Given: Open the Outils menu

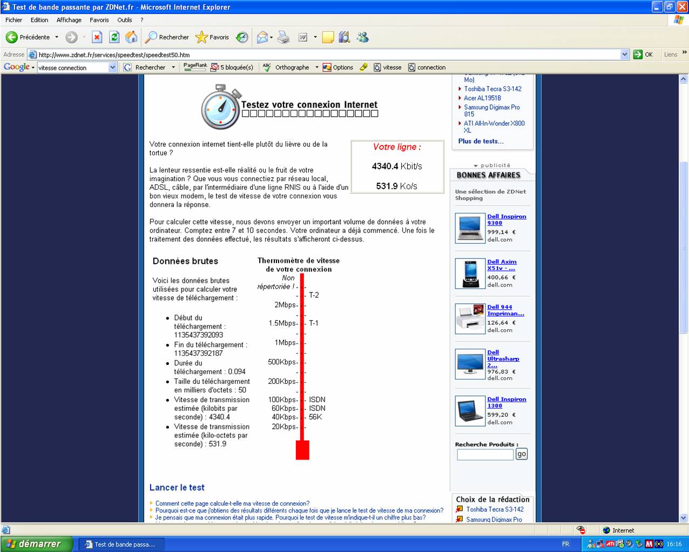Looking at the screenshot, I should coord(124,20).
